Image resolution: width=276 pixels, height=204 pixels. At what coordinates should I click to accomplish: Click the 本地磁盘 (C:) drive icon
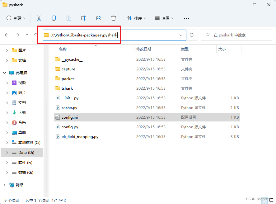coord(14,142)
